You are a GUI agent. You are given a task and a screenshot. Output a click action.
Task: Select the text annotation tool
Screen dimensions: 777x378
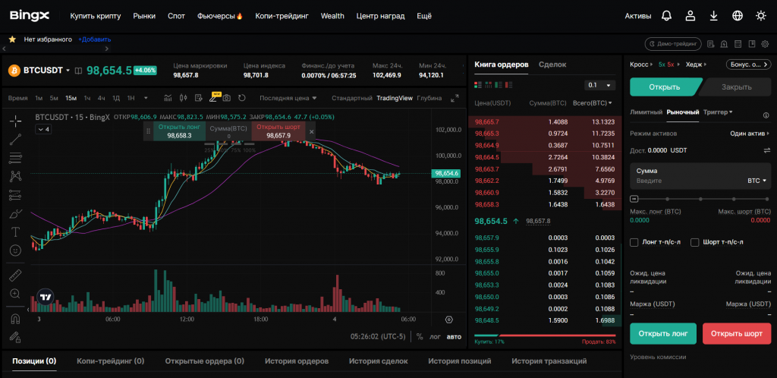point(15,232)
